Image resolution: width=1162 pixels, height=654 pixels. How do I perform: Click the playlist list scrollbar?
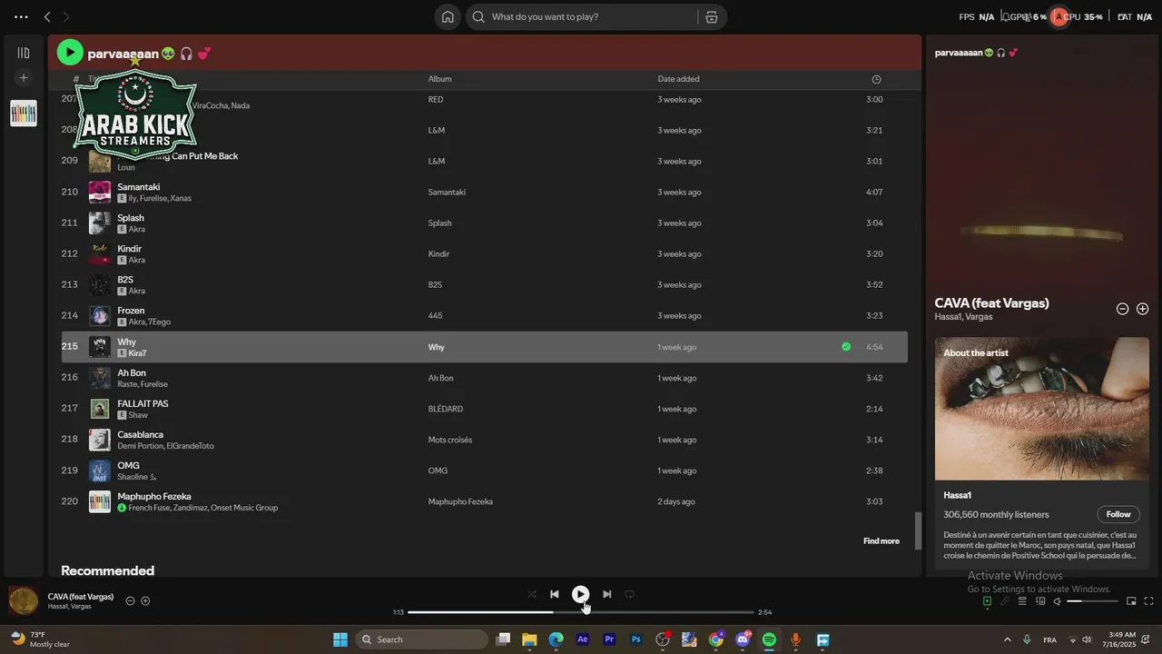[918, 530]
